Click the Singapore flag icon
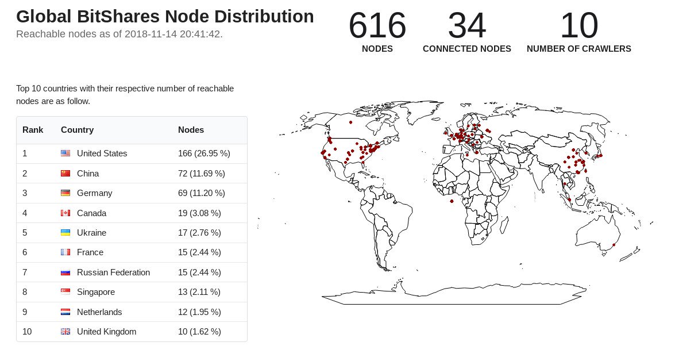This screenshot has height=361, width=675. tap(65, 292)
